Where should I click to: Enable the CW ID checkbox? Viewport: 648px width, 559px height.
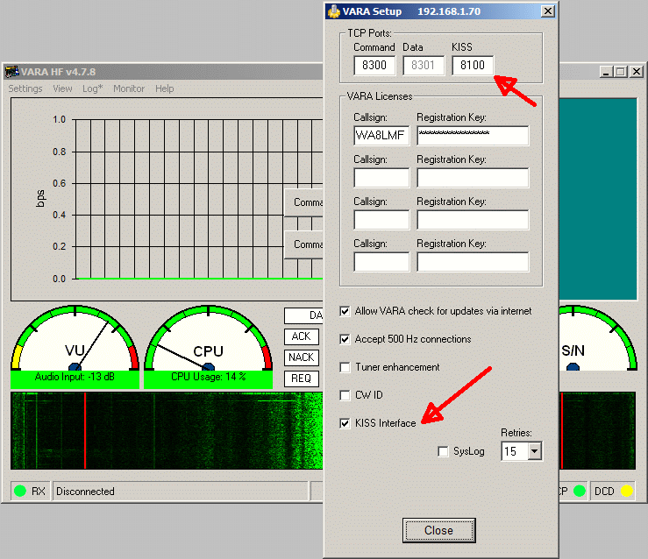click(345, 395)
